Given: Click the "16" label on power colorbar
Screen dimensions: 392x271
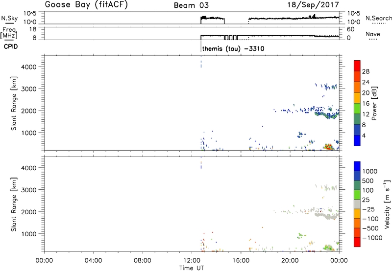Looking at the screenshot, I should [x=366, y=104].
